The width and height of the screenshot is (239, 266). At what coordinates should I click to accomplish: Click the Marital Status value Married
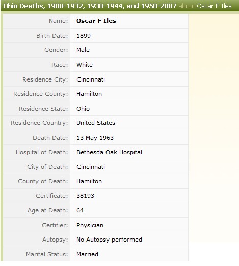87,254
